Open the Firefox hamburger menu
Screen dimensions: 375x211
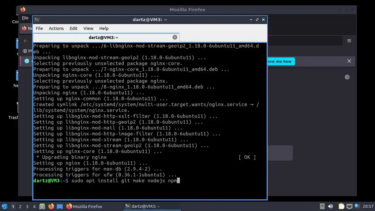click(x=349, y=41)
